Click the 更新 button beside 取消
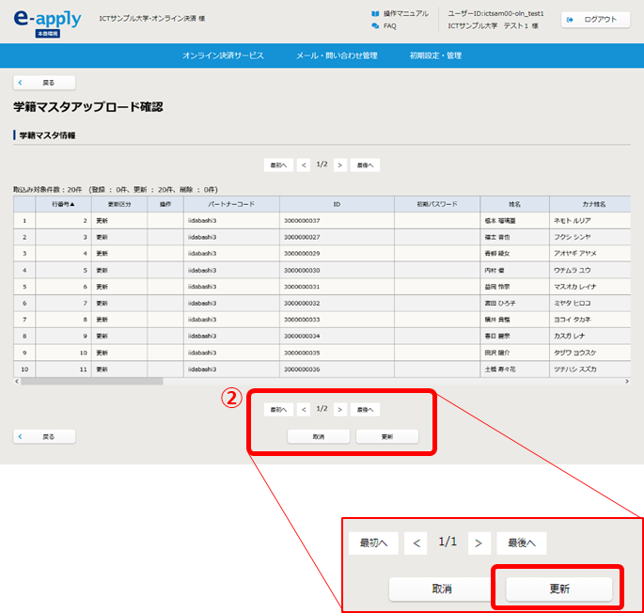Viewport: 644px width, 613px height. 387,436
